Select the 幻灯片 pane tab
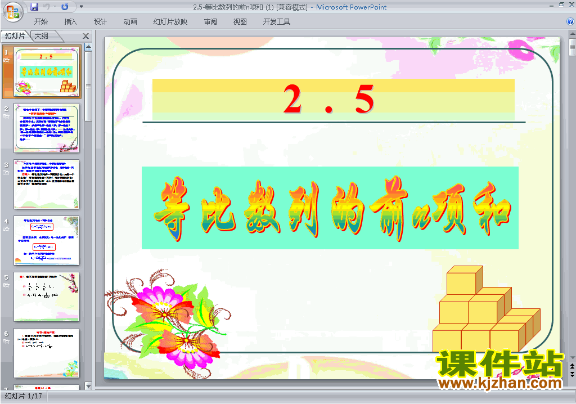Viewport: 576px width, 404px height. click(x=15, y=35)
